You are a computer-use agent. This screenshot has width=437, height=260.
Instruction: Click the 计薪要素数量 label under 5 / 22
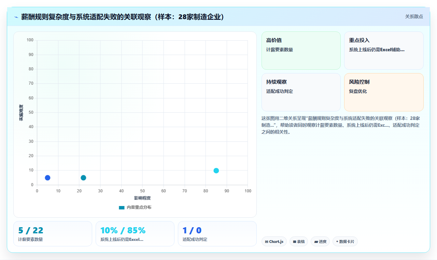point(30,240)
